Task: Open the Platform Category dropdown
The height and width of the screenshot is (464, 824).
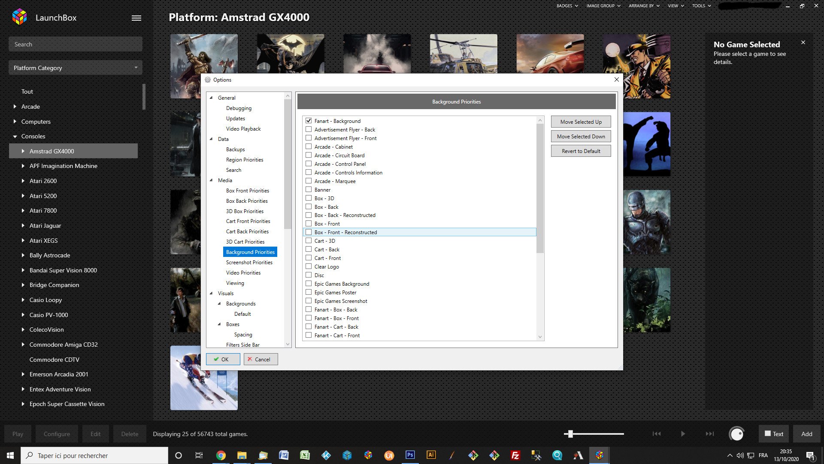Action: 76,68
